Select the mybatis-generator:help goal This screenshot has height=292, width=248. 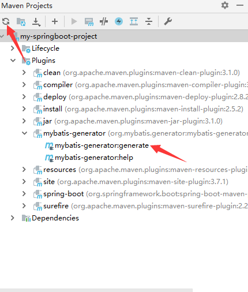pyautogui.click(x=94, y=158)
